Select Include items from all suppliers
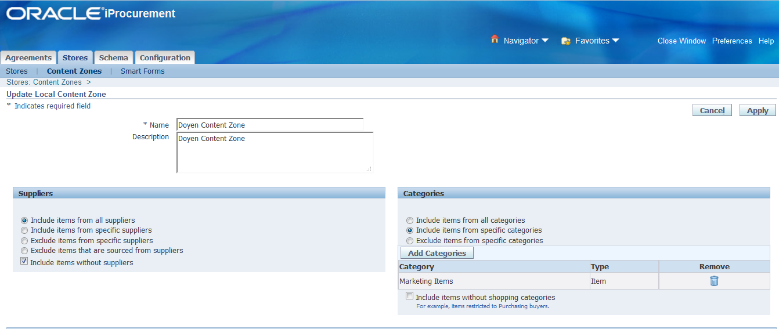The height and width of the screenshot is (329, 779). pyautogui.click(x=24, y=220)
